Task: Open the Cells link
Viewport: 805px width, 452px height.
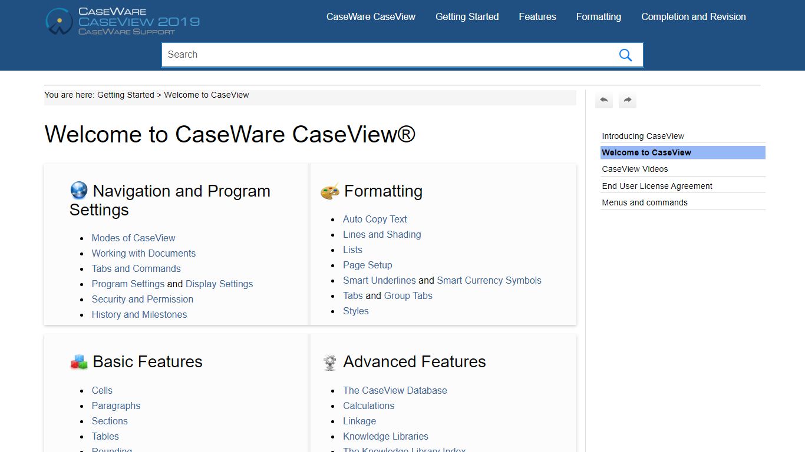Action: tap(102, 390)
